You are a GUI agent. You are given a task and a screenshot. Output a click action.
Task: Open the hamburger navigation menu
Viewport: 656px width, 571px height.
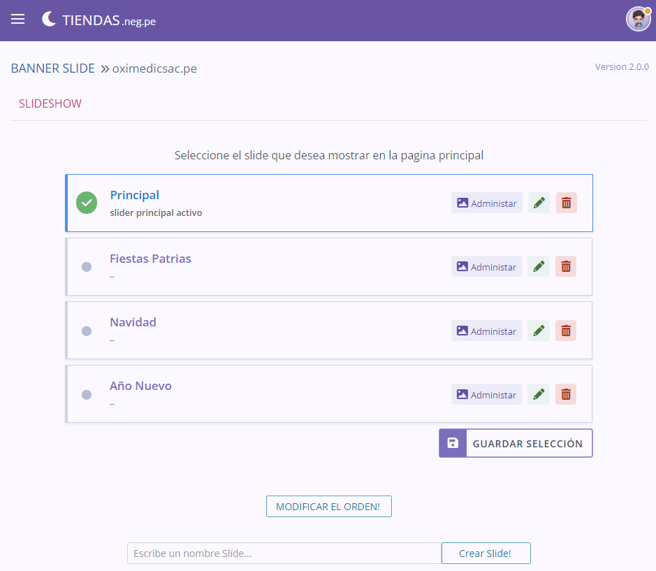pyautogui.click(x=18, y=20)
